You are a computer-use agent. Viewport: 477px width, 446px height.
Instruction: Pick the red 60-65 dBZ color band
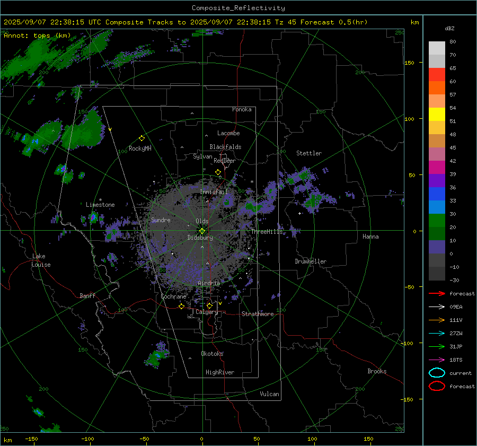coord(437,75)
